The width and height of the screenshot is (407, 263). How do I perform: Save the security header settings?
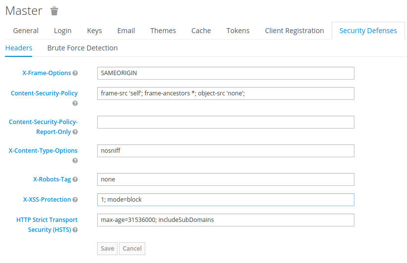(x=107, y=249)
